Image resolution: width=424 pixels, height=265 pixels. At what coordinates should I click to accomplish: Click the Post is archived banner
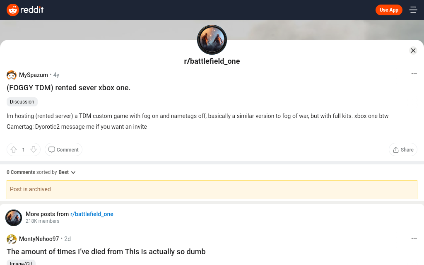tap(212, 190)
